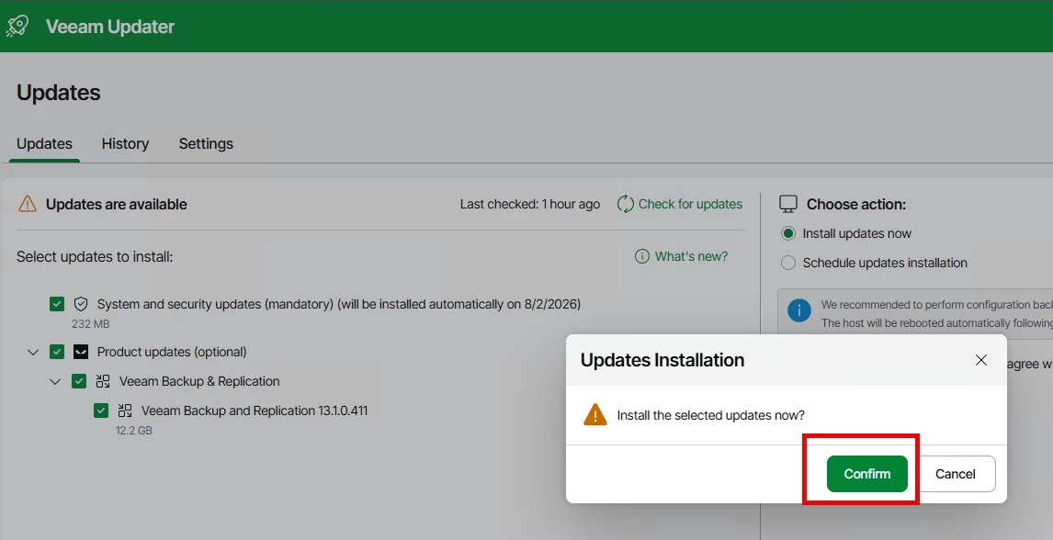The width and height of the screenshot is (1053, 540).
Task: Click the monitor icon beside Choose action
Action: click(788, 204)
